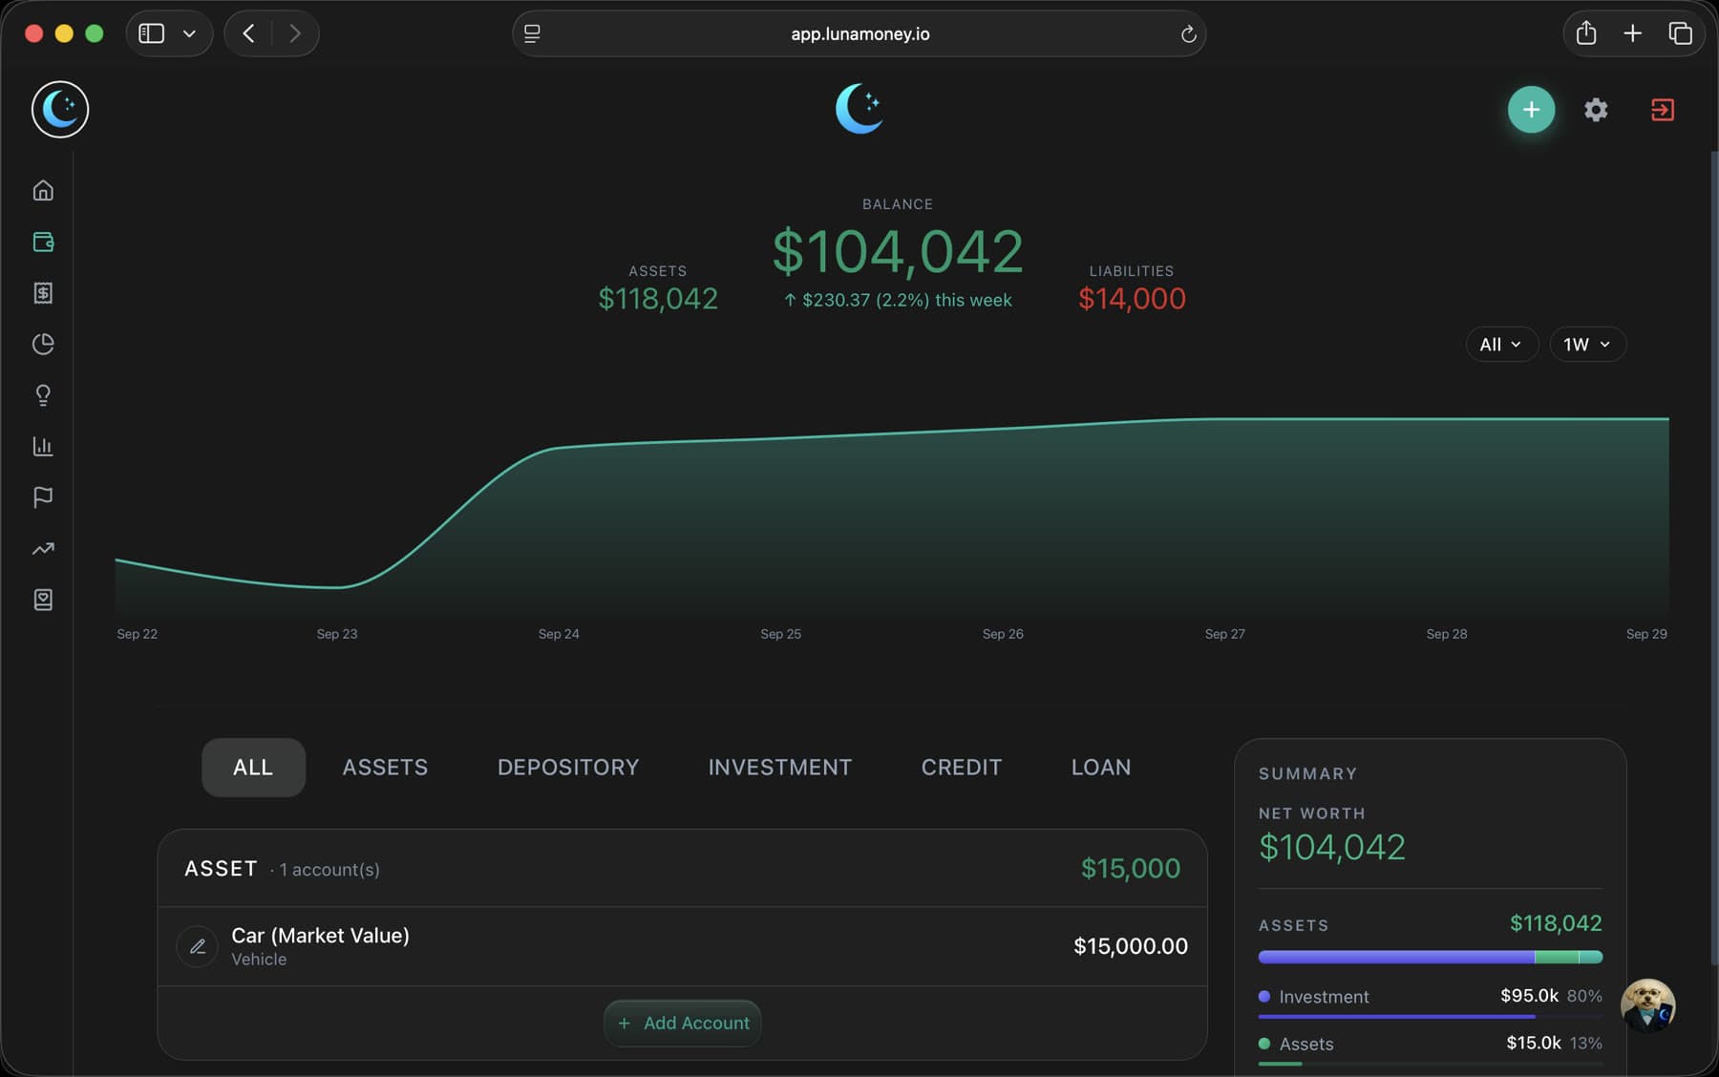Click the $15,000.00 account balance

1131,946
